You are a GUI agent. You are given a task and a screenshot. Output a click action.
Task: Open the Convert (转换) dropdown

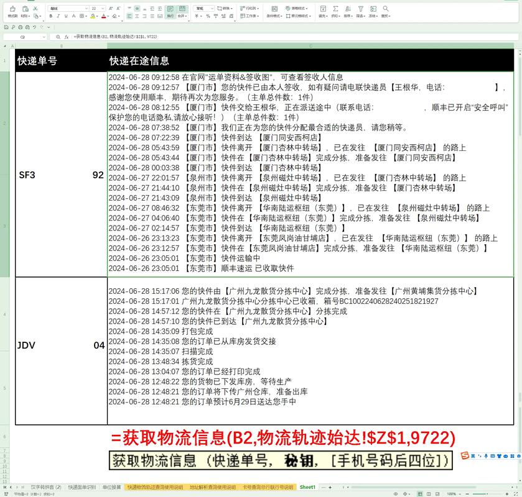coord(225,8)
